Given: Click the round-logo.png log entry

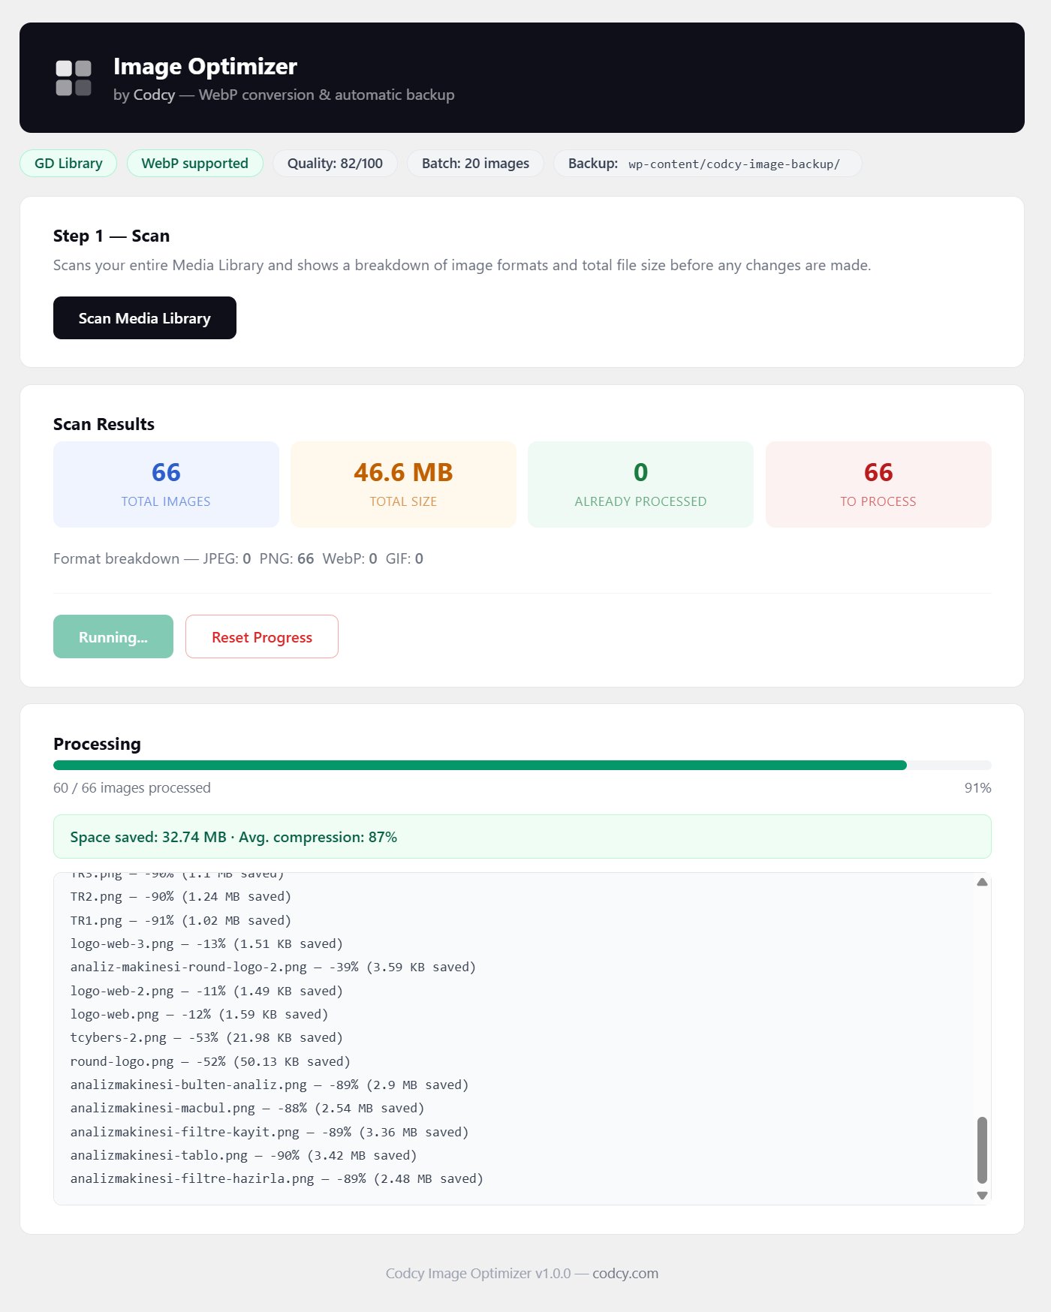Looking at the screenshot, I should 210,1061.
